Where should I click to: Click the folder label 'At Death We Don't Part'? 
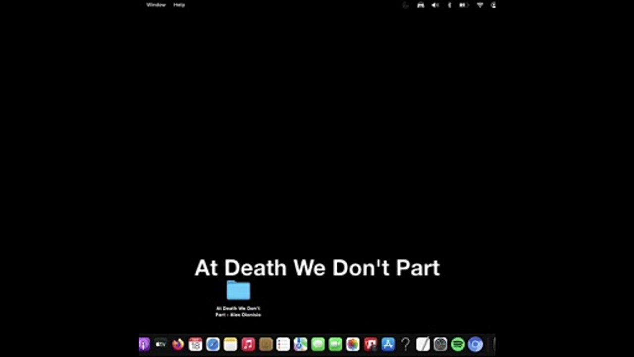238,311
